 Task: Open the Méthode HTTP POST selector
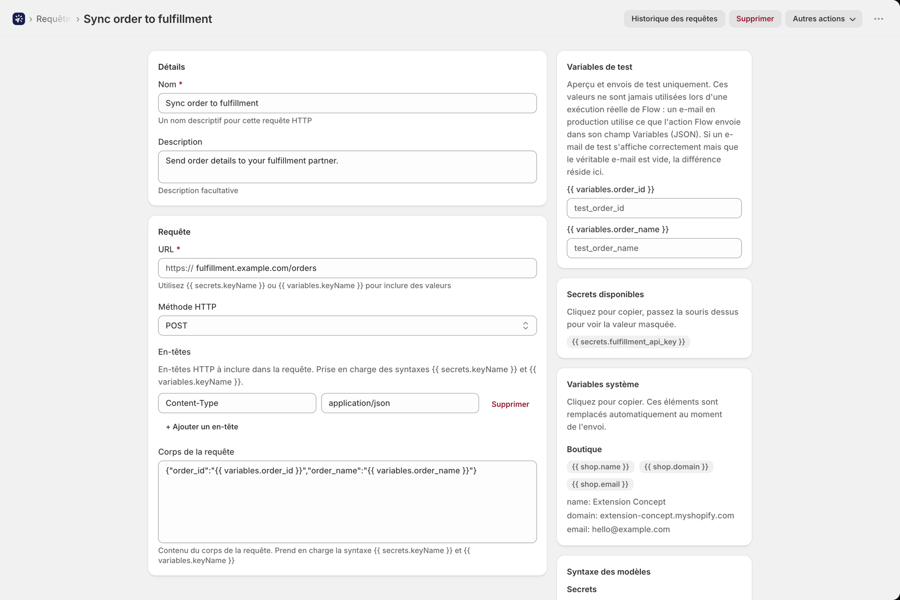347,326
